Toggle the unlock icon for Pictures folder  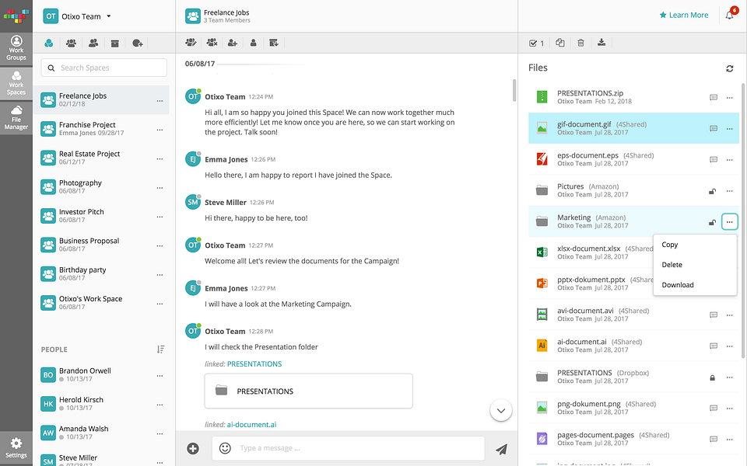(x=712, y=191)
